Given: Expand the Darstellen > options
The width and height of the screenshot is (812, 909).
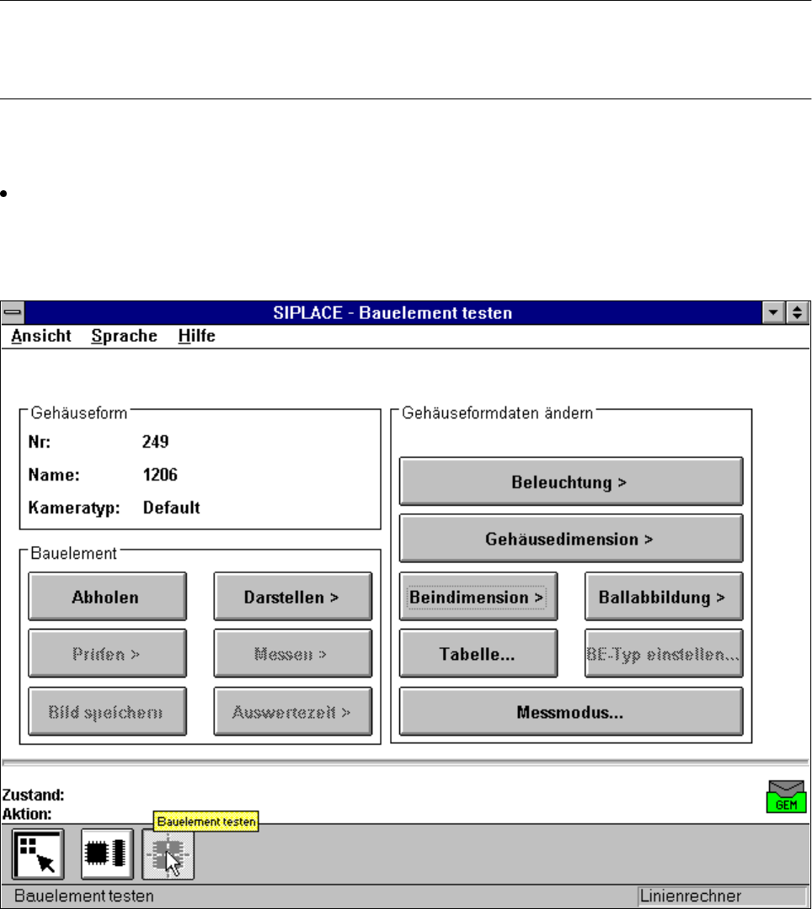Looking at the screenshot, I should [x=291, y=597].
